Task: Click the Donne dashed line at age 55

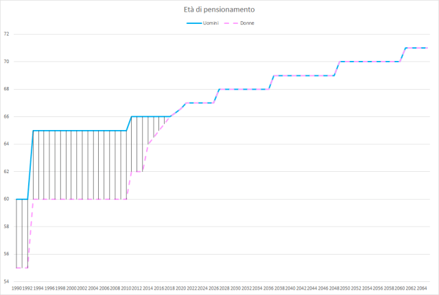Action: (x=22, y=268)
